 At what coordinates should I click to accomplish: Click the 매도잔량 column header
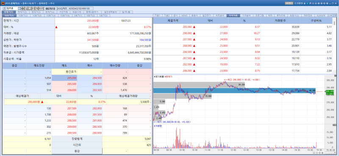pyautogui.click(x=39, y=66)
